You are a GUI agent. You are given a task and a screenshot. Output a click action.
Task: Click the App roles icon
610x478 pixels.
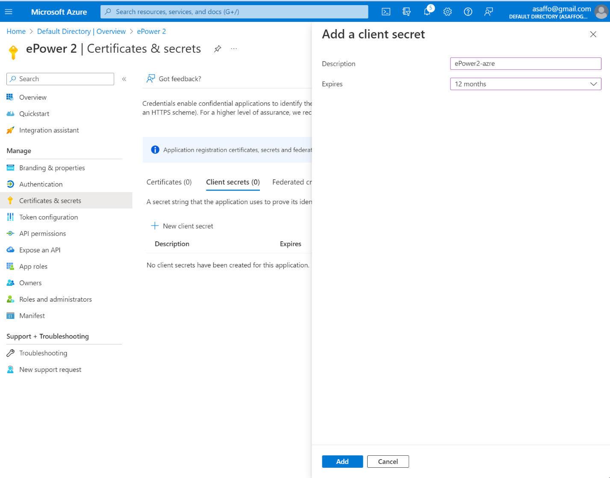tap(10, 266)
